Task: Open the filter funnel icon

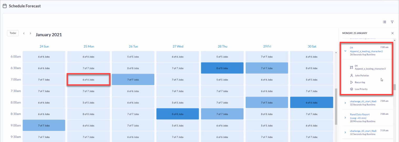Action: point(392,22)
